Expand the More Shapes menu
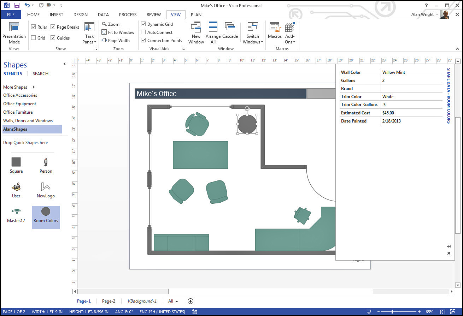 click(x=19, y=87)
